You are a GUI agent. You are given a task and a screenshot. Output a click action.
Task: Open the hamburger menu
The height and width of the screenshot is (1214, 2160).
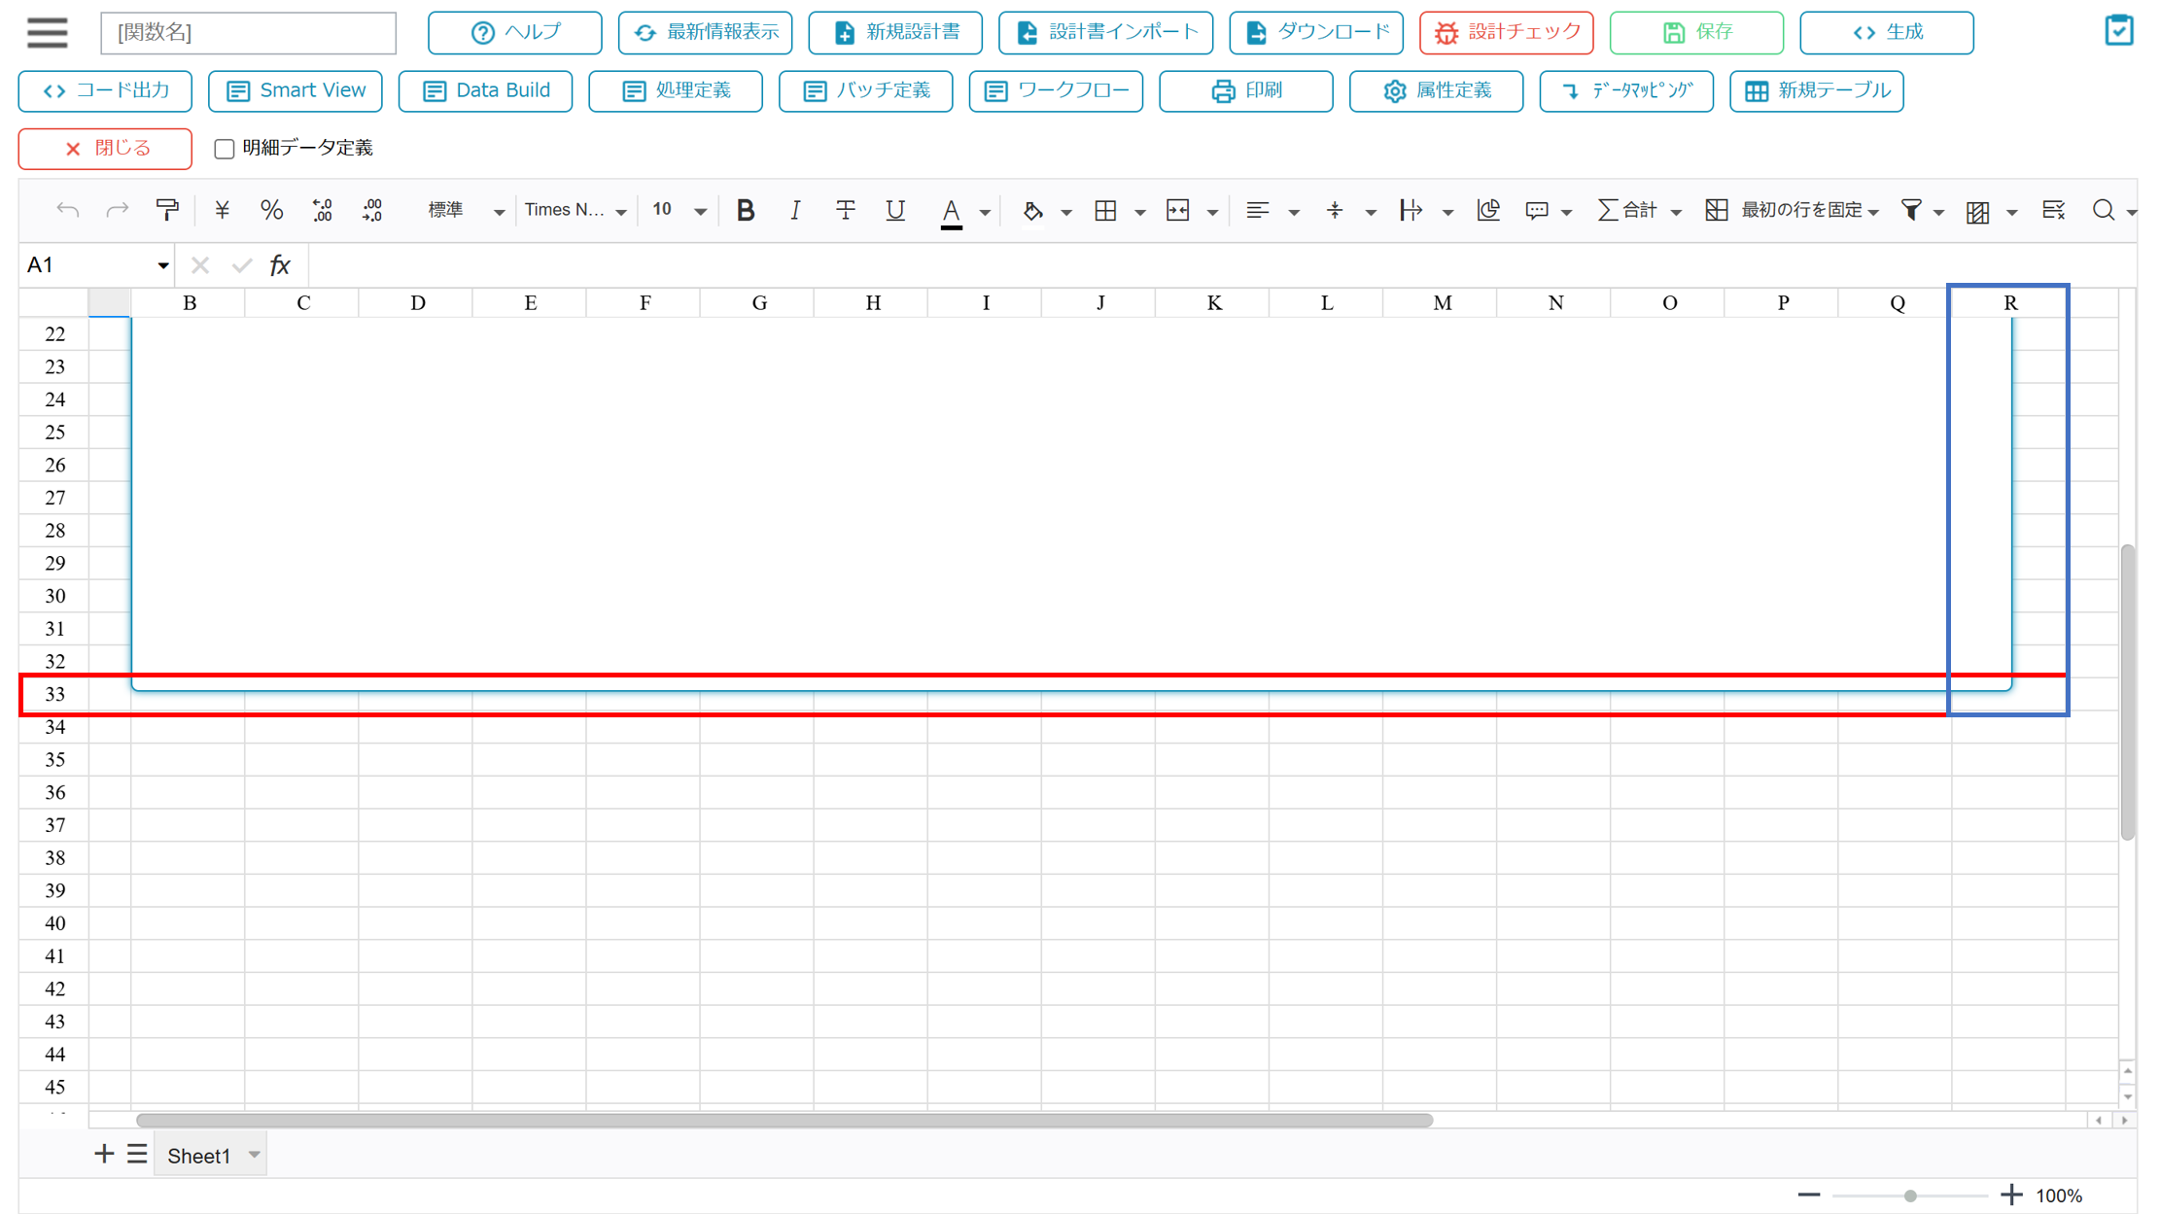click(47, 32)
